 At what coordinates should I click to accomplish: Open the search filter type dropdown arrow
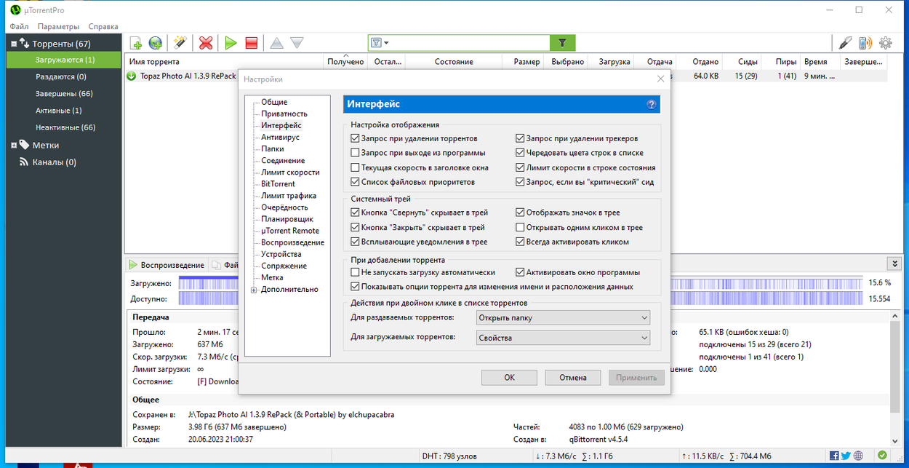[386, 43]
